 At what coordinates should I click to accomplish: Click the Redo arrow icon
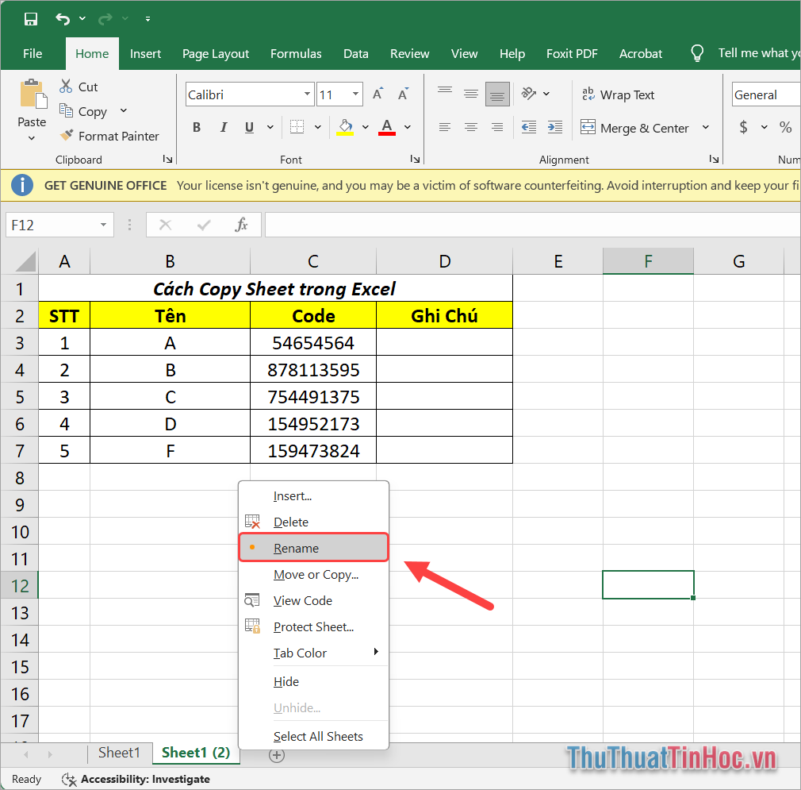(105, 19)
